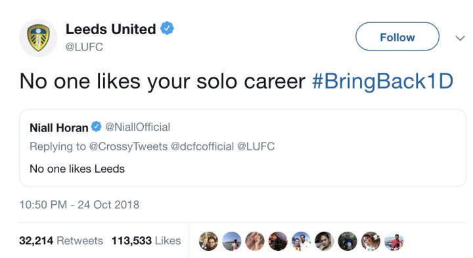Open Niall Horan's profile name
473x258 pixels.
point(59,128)
